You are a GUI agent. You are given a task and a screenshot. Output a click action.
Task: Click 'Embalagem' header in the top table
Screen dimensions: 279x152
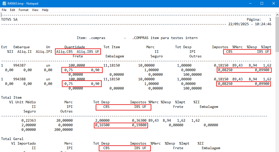(x=115, y=56)
